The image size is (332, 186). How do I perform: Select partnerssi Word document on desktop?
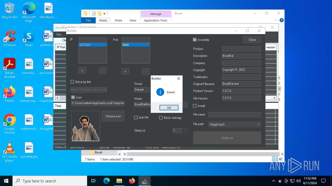(47, 39)
